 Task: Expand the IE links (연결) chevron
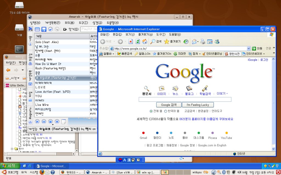[x=274, y=48]
